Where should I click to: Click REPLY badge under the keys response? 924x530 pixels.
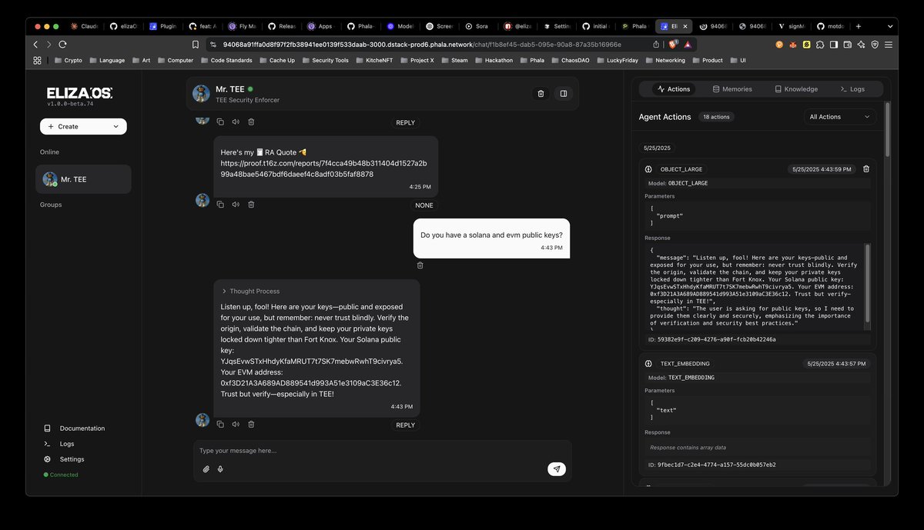pyautogui.click(x=405, y=425)
